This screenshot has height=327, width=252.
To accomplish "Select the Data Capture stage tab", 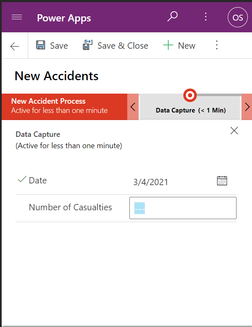I will coord(190,110).
